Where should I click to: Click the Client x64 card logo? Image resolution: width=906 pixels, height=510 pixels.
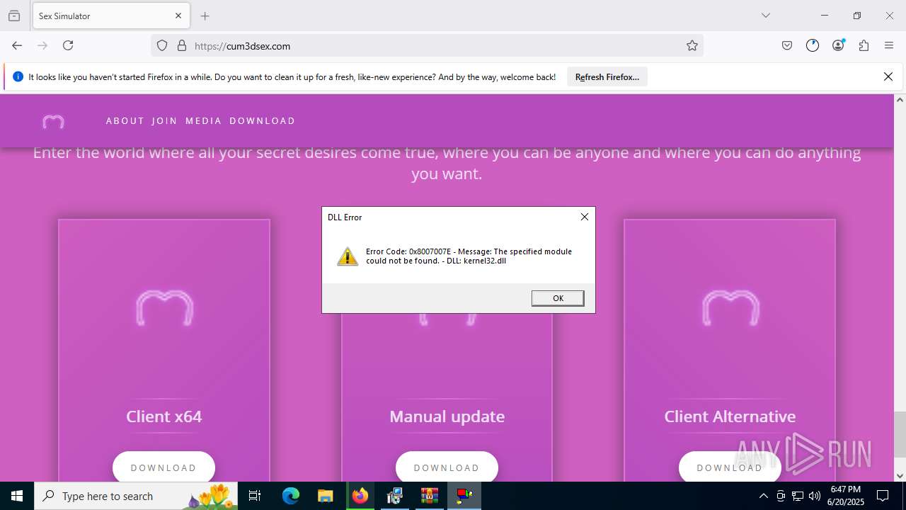pyautogui.click(x=164, y=308)
